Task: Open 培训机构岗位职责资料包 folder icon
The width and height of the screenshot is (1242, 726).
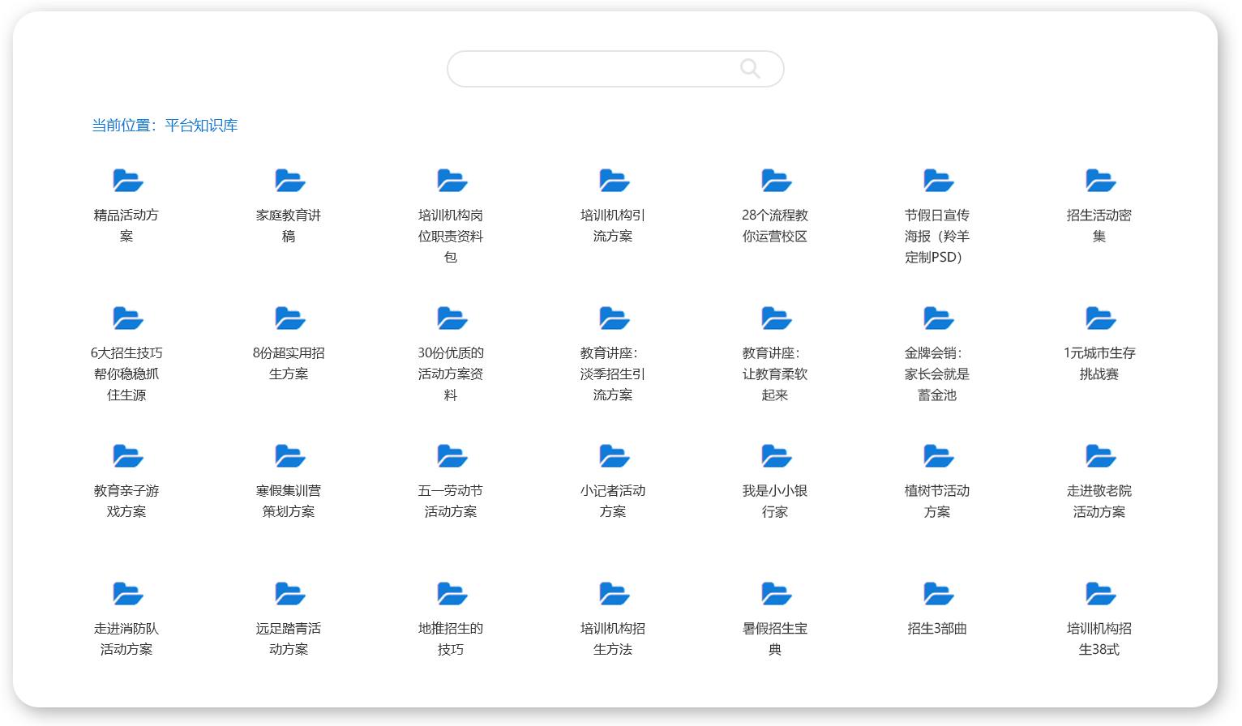Action: click(452, 181)
